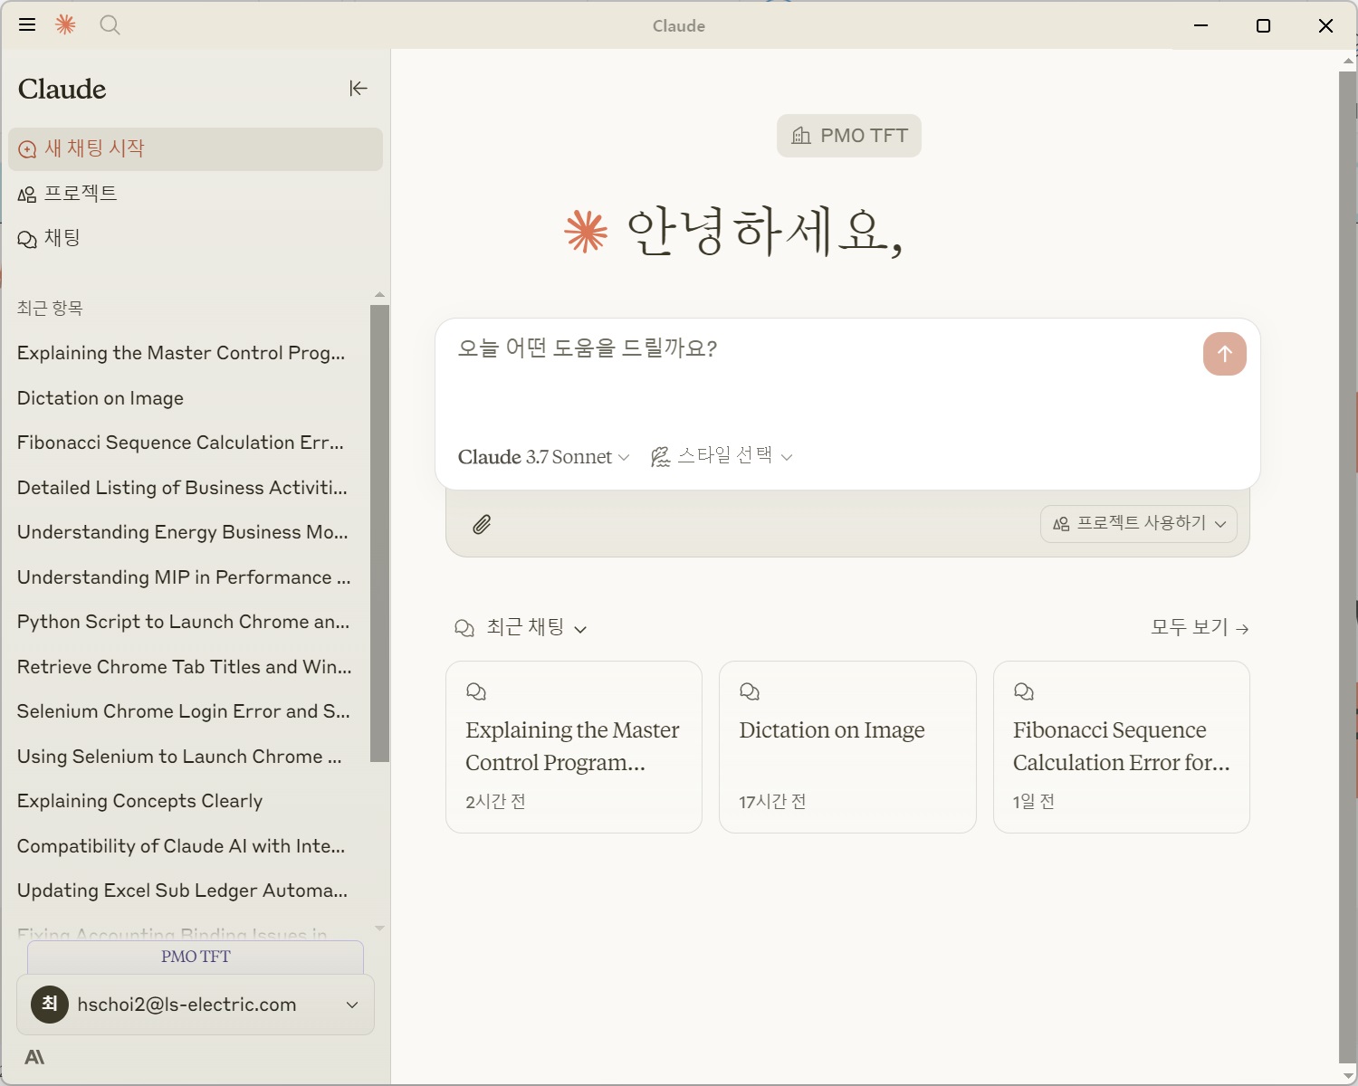The height and width of the screenshot is (1086, 1358).
Task: Collapse the sidebar with the arrow icon
Action: pos(359,88)
